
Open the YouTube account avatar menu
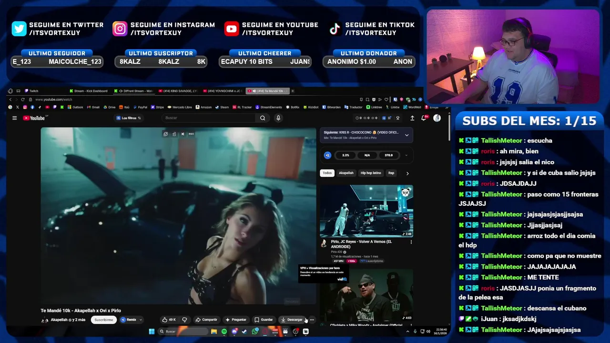(x=437, y=118)
